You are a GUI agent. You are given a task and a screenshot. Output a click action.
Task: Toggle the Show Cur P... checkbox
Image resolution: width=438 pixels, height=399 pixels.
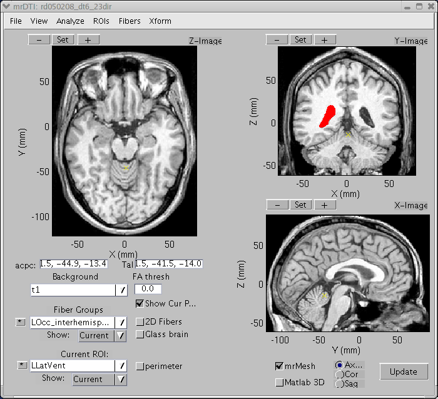(x=140, y=304)
